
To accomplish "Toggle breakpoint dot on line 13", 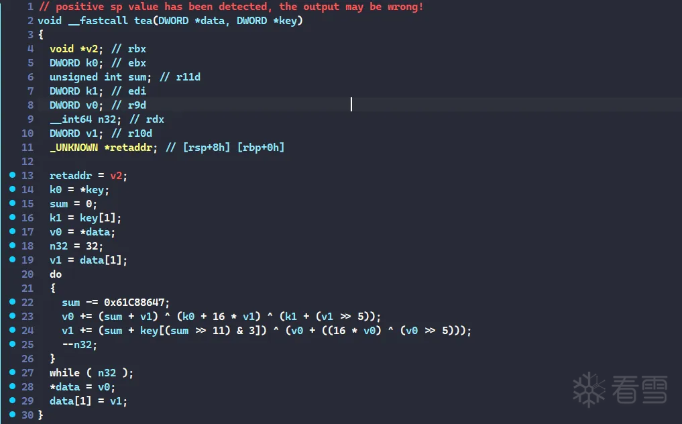I will (13, 175).
